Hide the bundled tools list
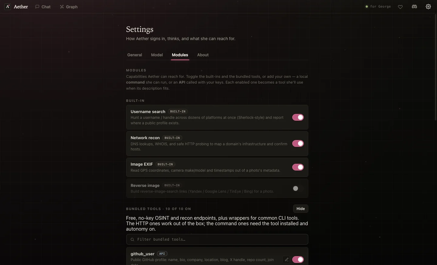 pyautogui.click(x=301, y=209)
